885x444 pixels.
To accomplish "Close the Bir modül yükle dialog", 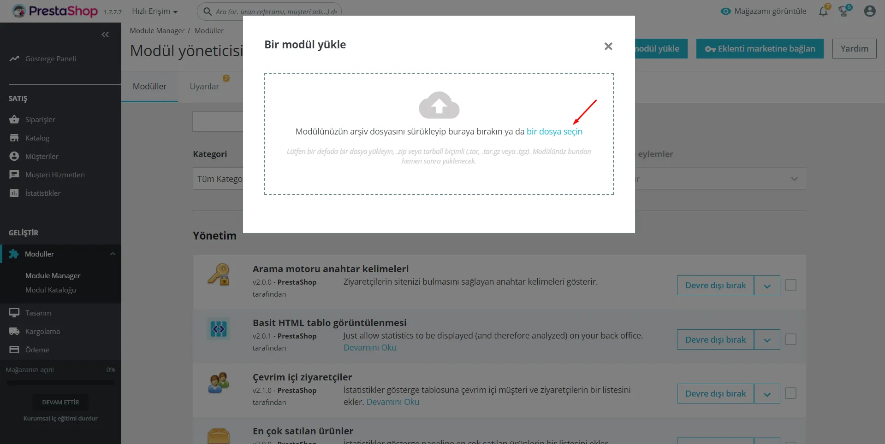I will pyautogui.click(x=608, y=46).
